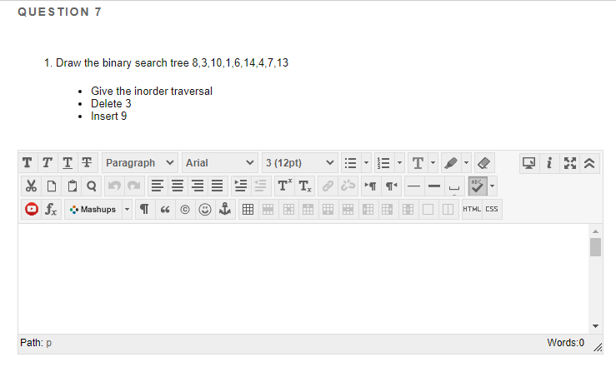This screenshot has height=367, width=616.
Task: Open spell check language arrow
Action: coord(493,186)
